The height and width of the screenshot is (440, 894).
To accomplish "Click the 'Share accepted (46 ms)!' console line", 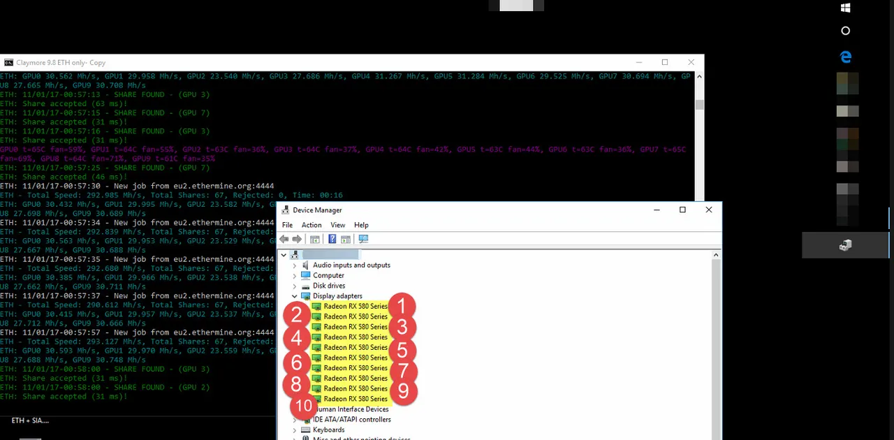I will pyautogui.click(x=64, y=177).
